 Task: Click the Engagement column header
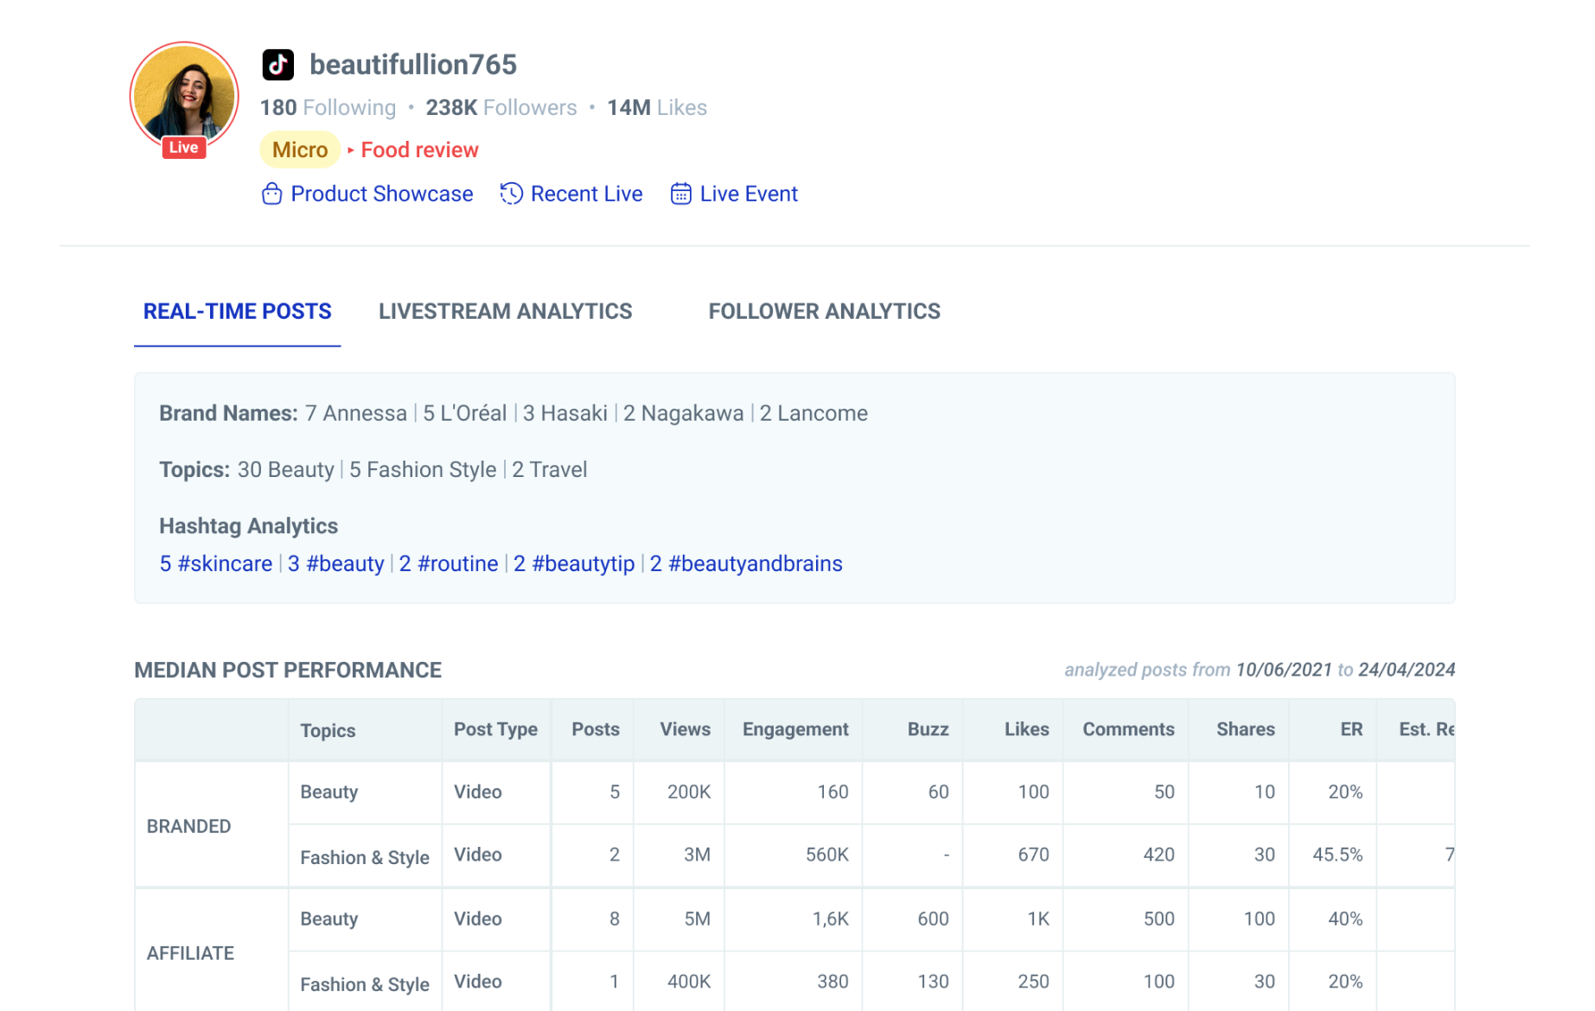coord(794,729)
